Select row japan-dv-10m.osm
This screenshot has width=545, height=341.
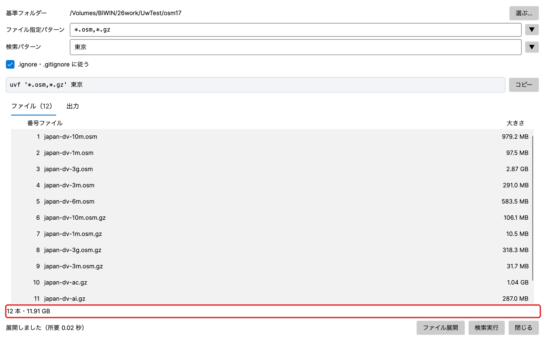(x=272, y=137)
